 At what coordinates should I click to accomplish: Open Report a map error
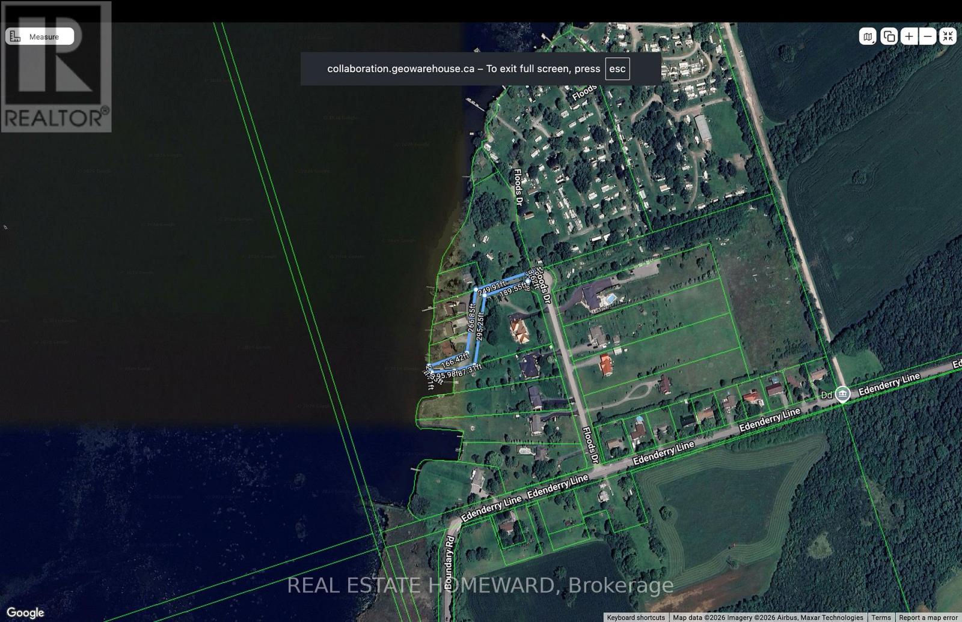click(x=928, y=617)
